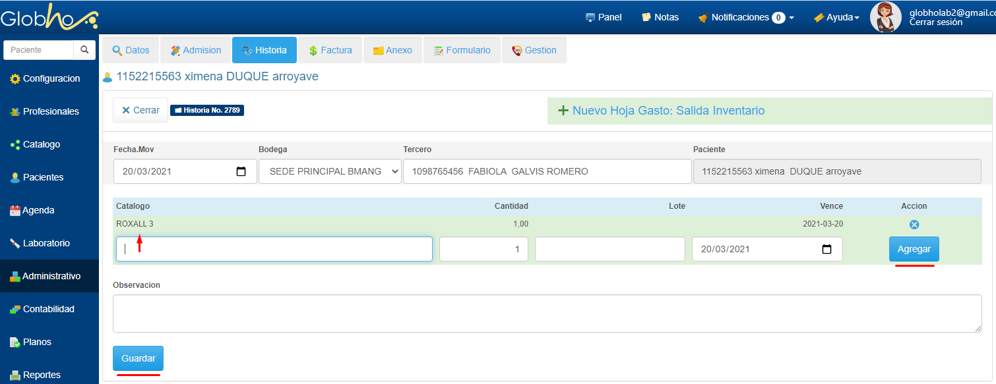Click the Guardar button
Screen dimensions: 996x384
[139, 358]
